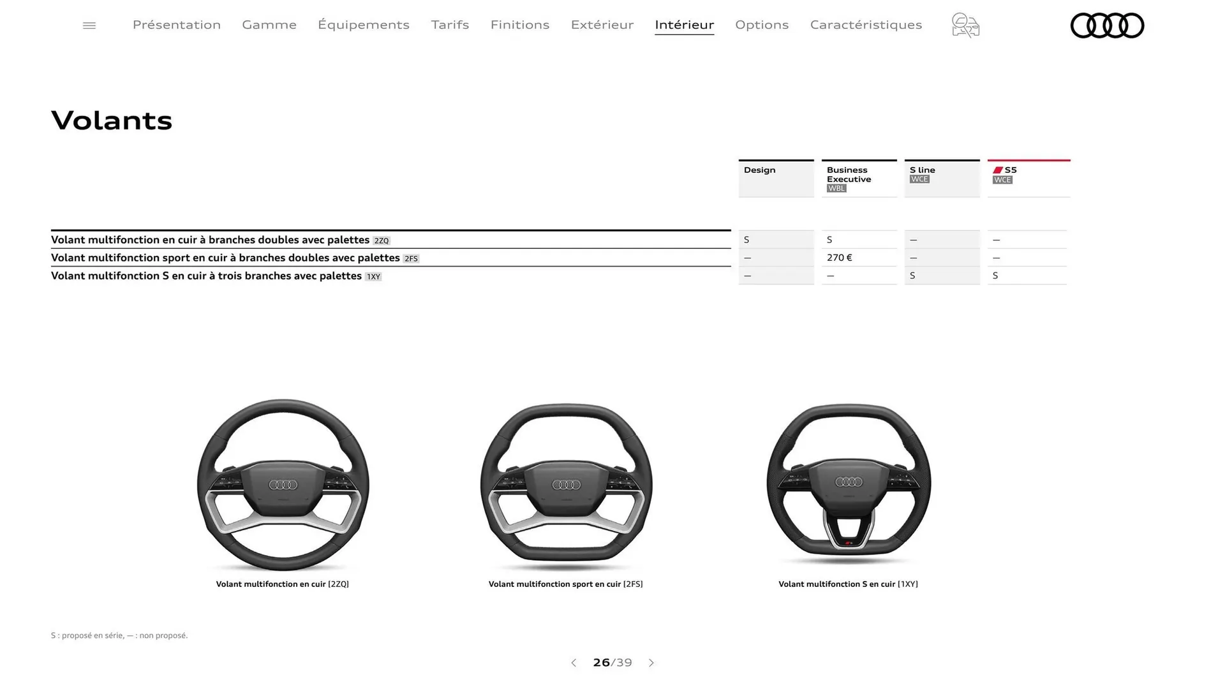
Task: Click the Audi four rings logo
Action: [x=1107, y=26]
